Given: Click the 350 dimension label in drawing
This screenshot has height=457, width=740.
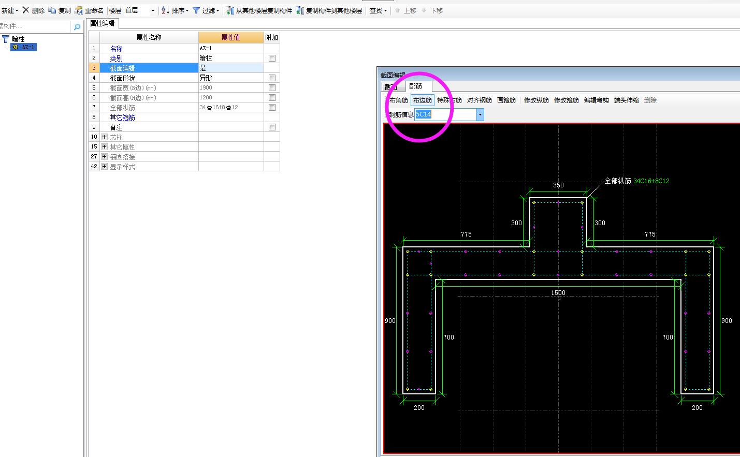Looking at the screenshot, I should tap(558, 185).
